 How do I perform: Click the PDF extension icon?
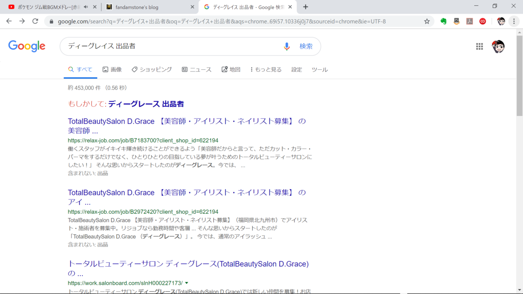pos(469,21)
